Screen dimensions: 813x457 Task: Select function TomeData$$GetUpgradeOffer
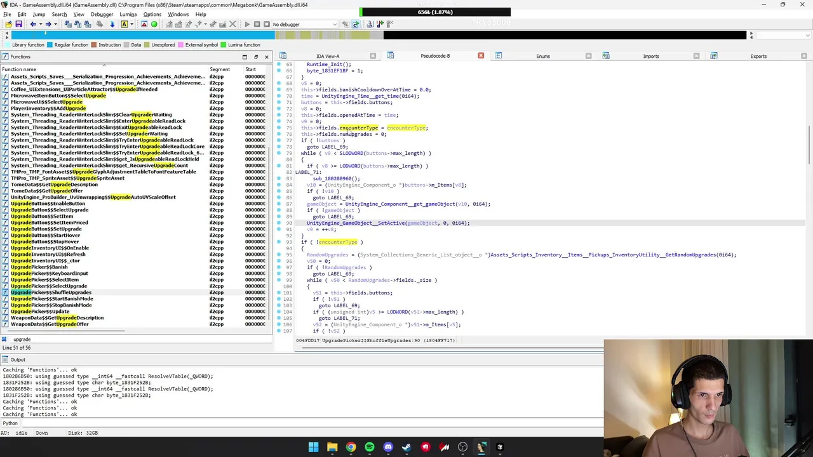pyautogui.click(x=46, y=191)
